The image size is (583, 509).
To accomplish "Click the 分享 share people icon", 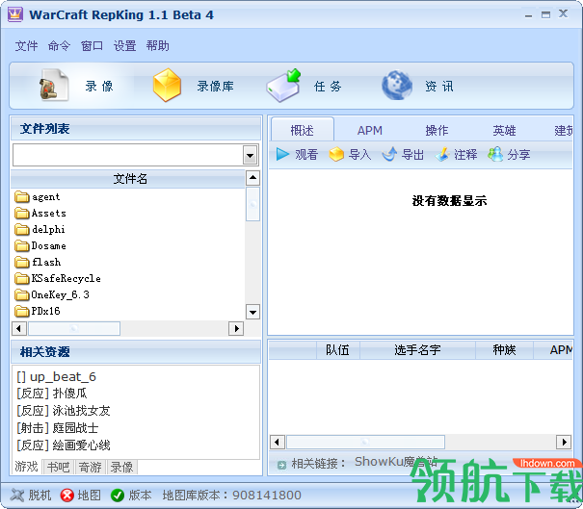I will pos(495,154).
